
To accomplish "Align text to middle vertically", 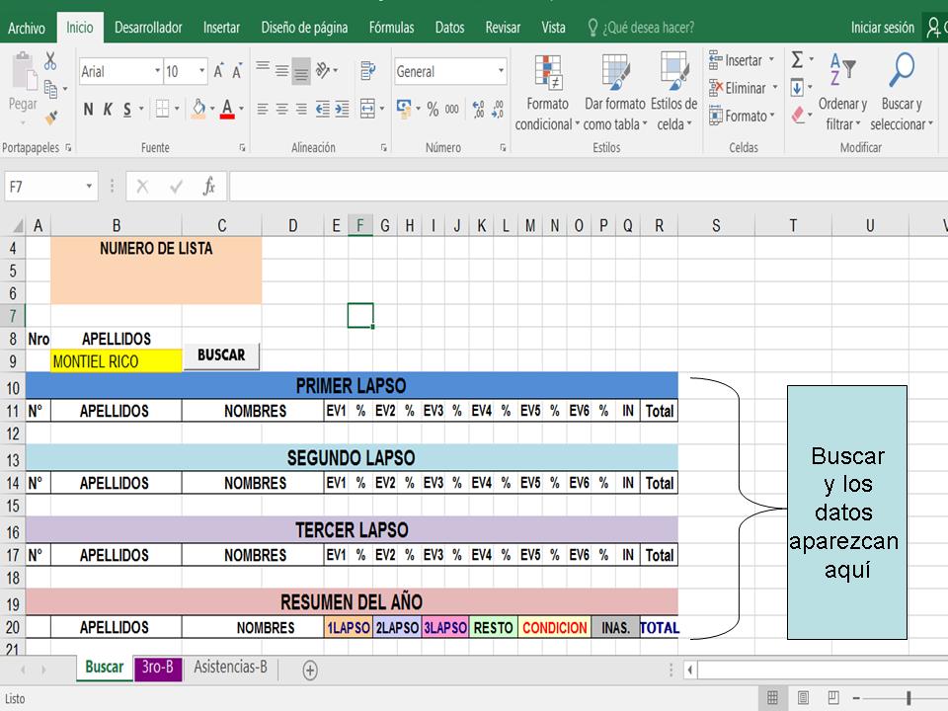I will pyautogui.click(x=281, y=71).
